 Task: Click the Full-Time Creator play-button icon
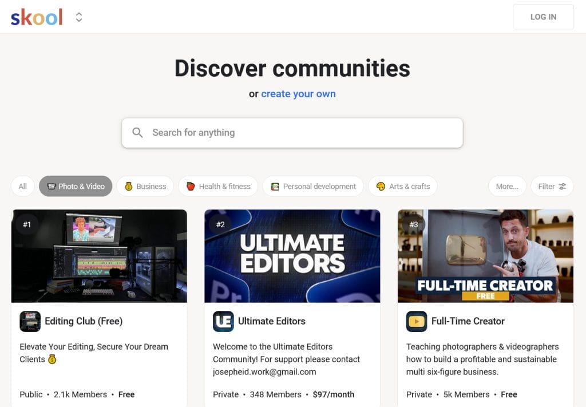click(417, 321)
